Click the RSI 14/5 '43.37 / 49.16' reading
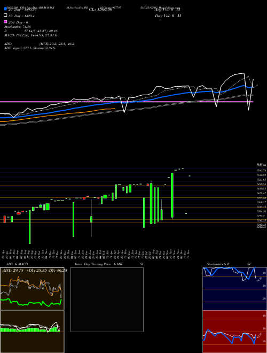 (x=47, y=31)
